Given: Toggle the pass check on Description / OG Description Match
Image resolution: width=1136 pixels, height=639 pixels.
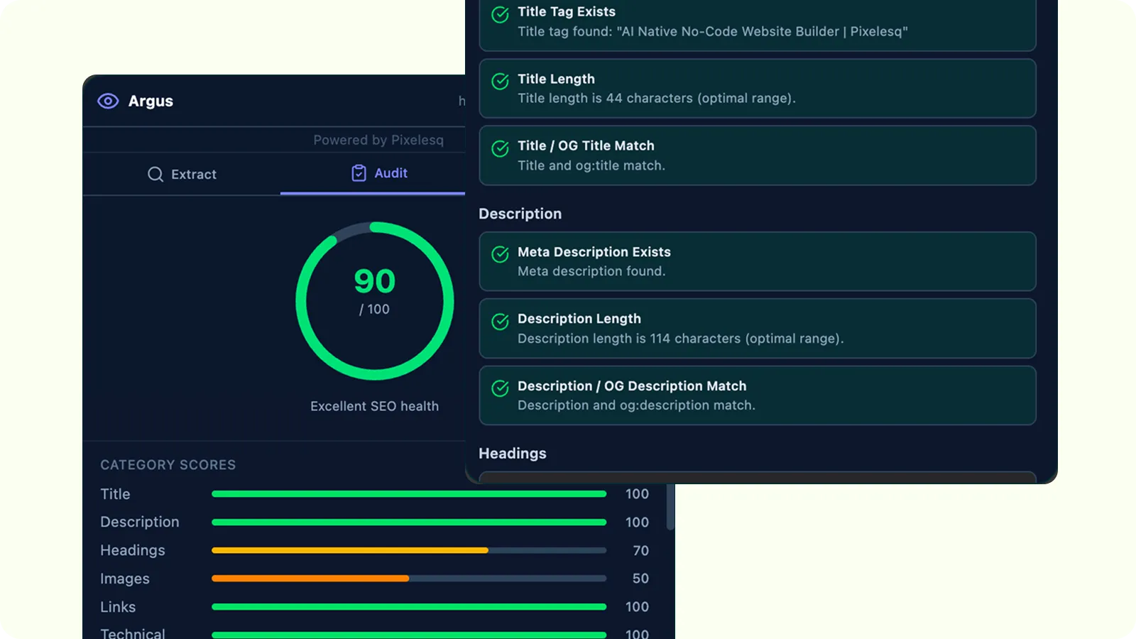Looking at the screenshot, I should (500, 389).
